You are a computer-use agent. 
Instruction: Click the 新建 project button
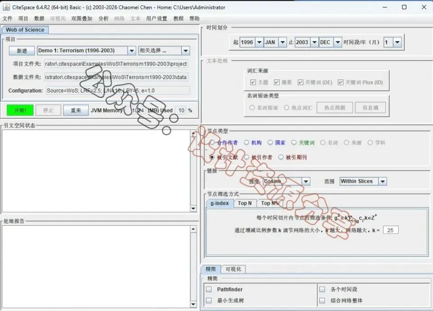coord(22,51)
